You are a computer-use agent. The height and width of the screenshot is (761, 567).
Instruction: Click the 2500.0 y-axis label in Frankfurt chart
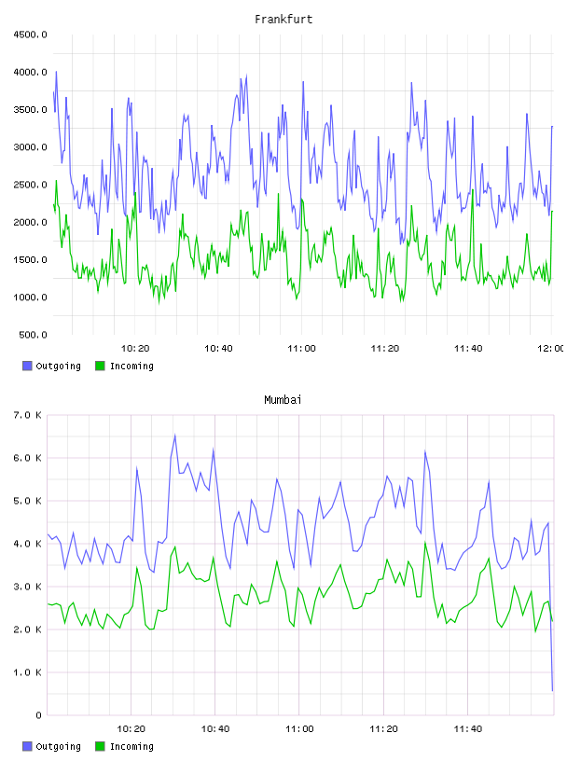pyautogui.click(x=30, y=185)
